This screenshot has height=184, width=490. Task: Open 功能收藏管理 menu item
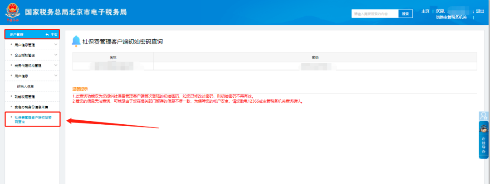click(x=24, y=96)
